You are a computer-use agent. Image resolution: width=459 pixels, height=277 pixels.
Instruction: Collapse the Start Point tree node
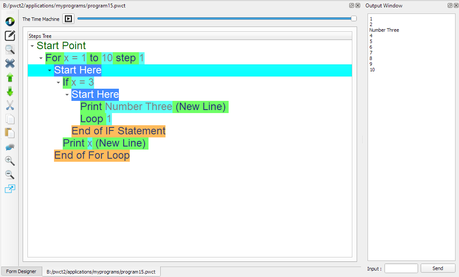pos(31,45)
